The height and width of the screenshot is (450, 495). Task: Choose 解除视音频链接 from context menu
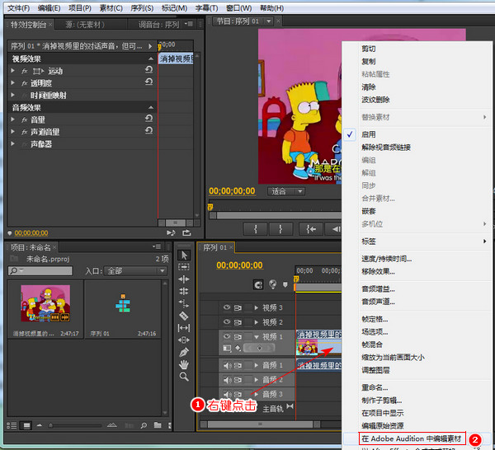(x=386, y=148)
